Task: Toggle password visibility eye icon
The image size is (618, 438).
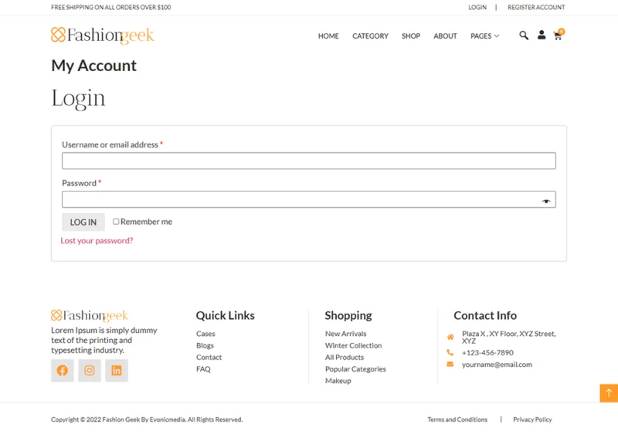Action: [x=546, y=201]
